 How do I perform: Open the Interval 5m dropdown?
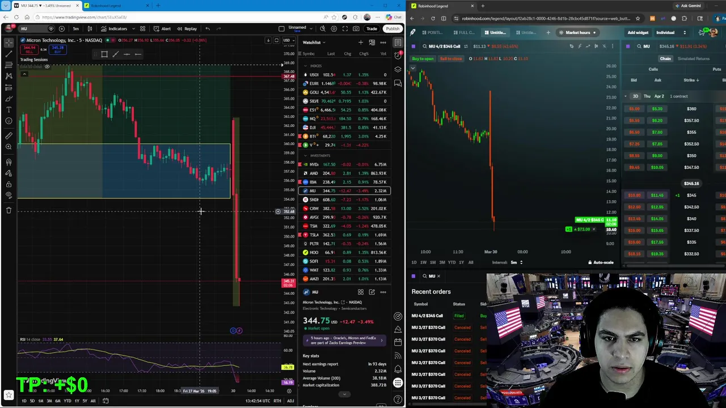(x=516, y=262)
